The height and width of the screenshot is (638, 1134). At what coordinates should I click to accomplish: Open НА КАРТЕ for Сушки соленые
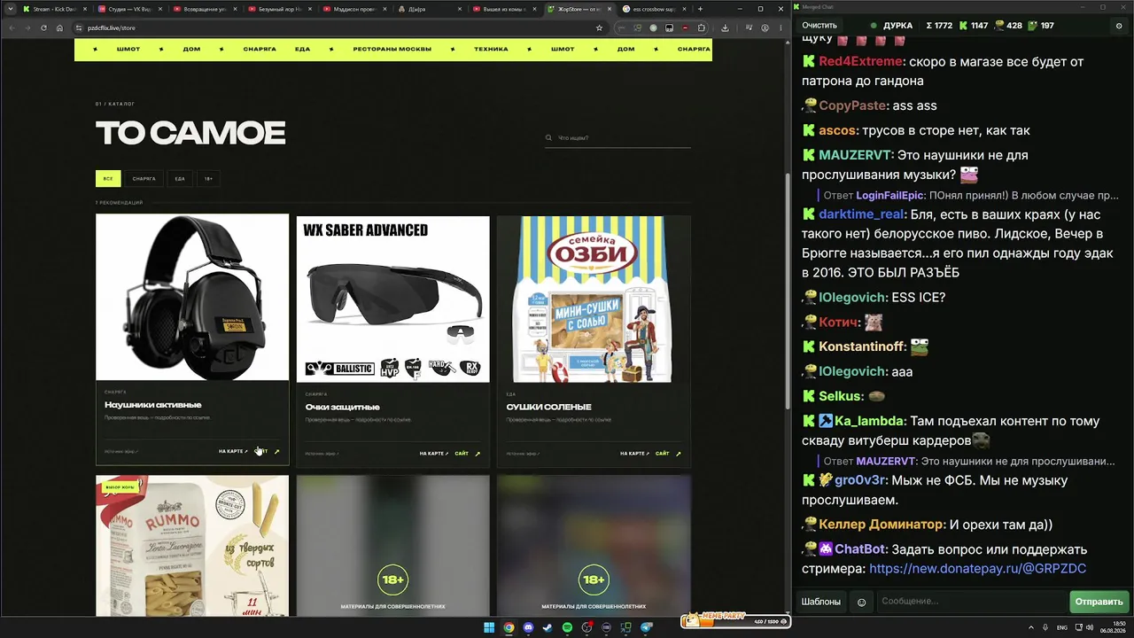pos(635,454)
